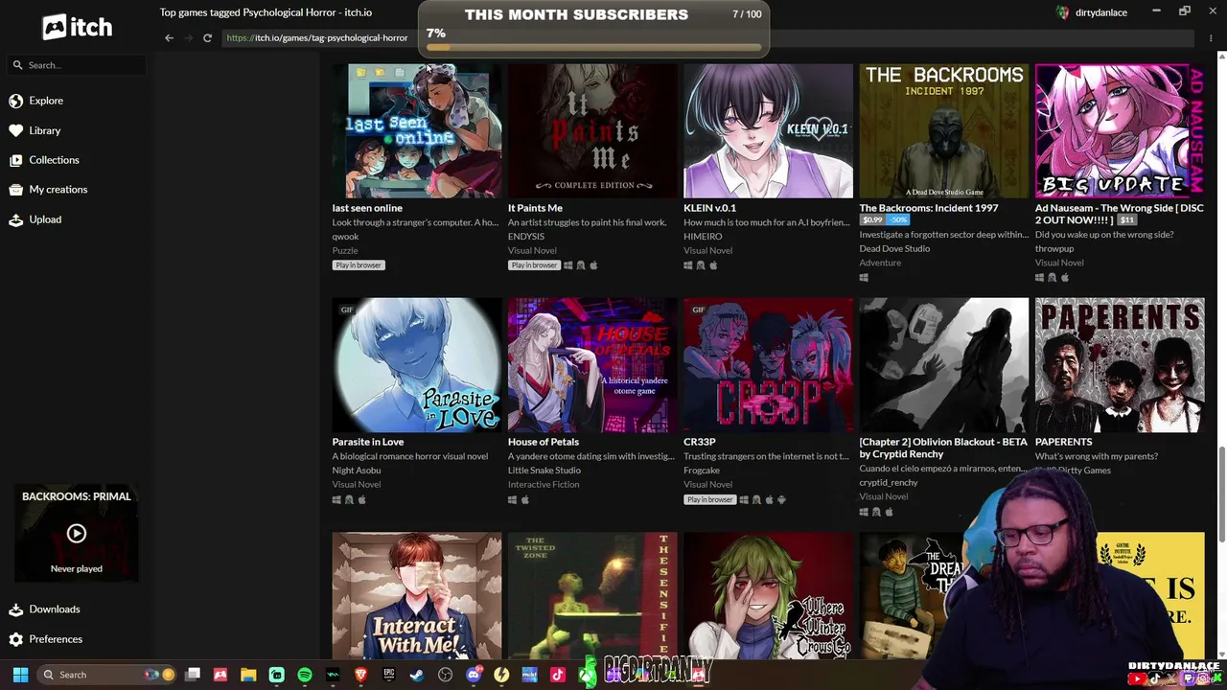Go back with the browser back arrow
The height and width of the screenshot is (690, 1227).
click(170, 37)
